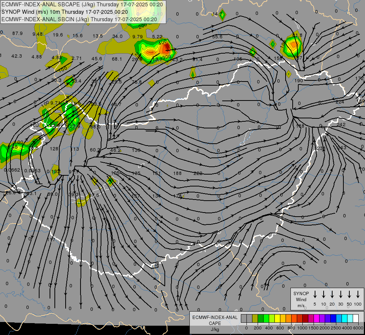The height and width of the screenshot is (335, 365).
Task: Choose the bright magenta CAPE swatch
Action: click(x=317, y=318)
